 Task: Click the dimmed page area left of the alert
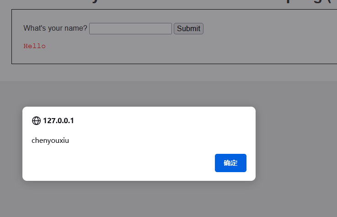pos(11,142)
